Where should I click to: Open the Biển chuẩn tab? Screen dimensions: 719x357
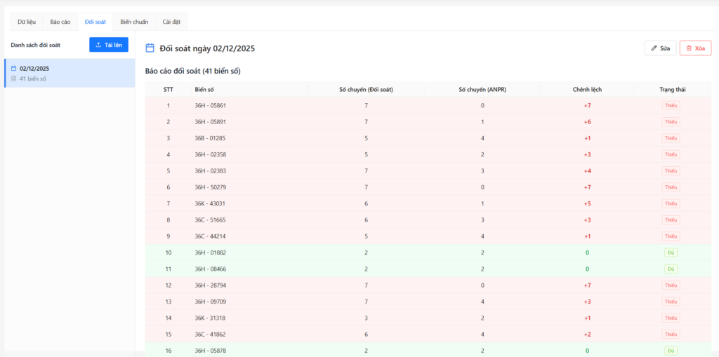click(133, 22)
